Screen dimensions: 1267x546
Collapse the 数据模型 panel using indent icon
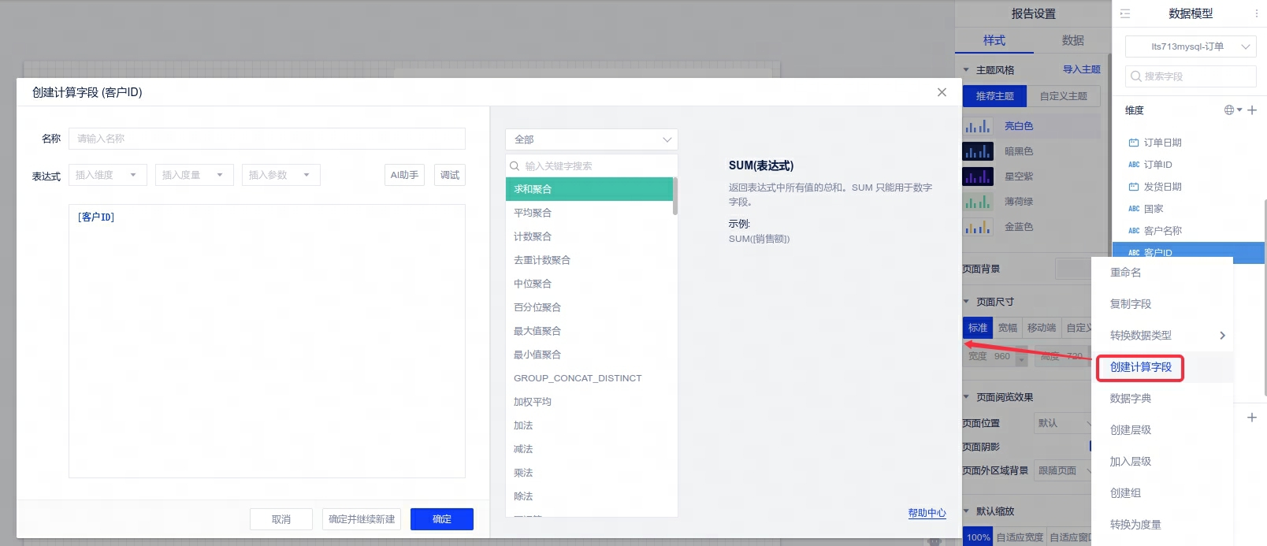1125,13
